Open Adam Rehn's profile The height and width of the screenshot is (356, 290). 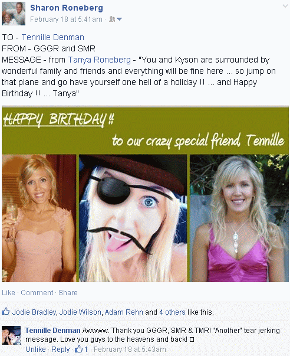pyautogui.click(x=124, y=312)
